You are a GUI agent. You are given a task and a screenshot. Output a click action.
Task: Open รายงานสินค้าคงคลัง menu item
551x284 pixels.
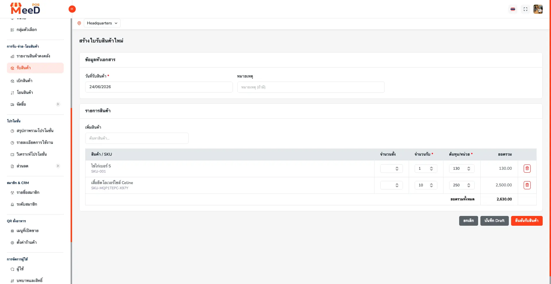tap(35, 56)
